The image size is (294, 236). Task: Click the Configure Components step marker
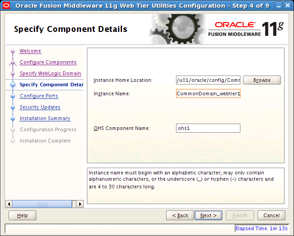[13, 62]
